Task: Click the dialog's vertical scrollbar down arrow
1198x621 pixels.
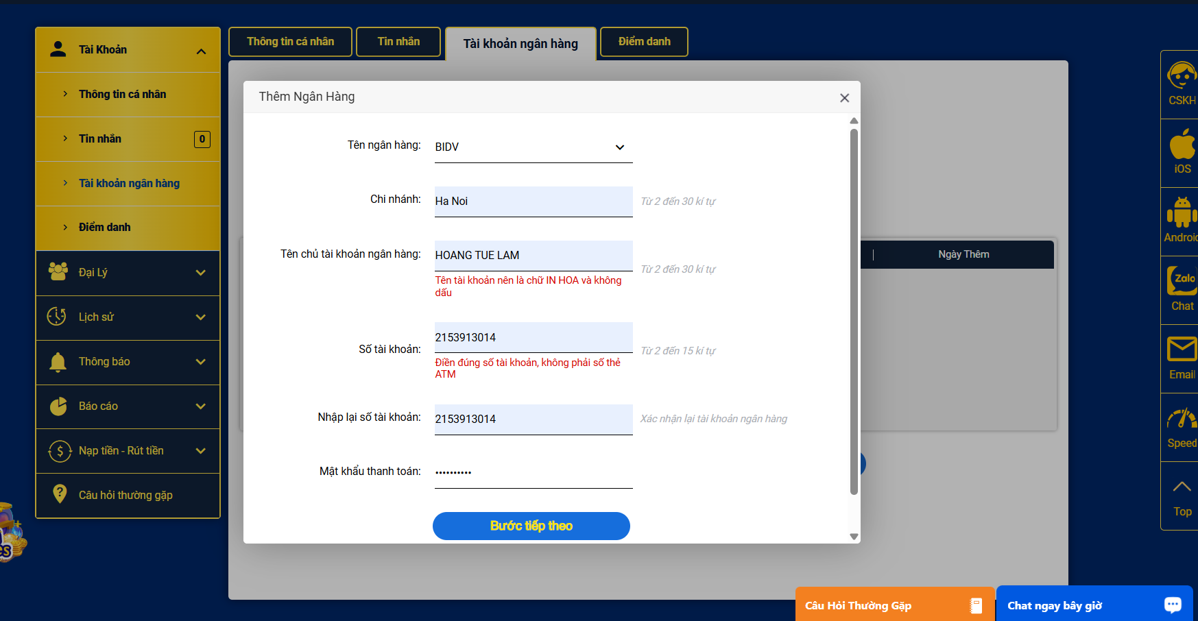Action: pyautogui.click(x=854, y=537)
